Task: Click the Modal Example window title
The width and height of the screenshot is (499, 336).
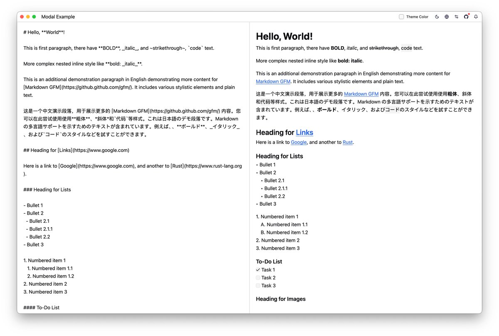Action: pyautogui.click(x=58, y=17)
